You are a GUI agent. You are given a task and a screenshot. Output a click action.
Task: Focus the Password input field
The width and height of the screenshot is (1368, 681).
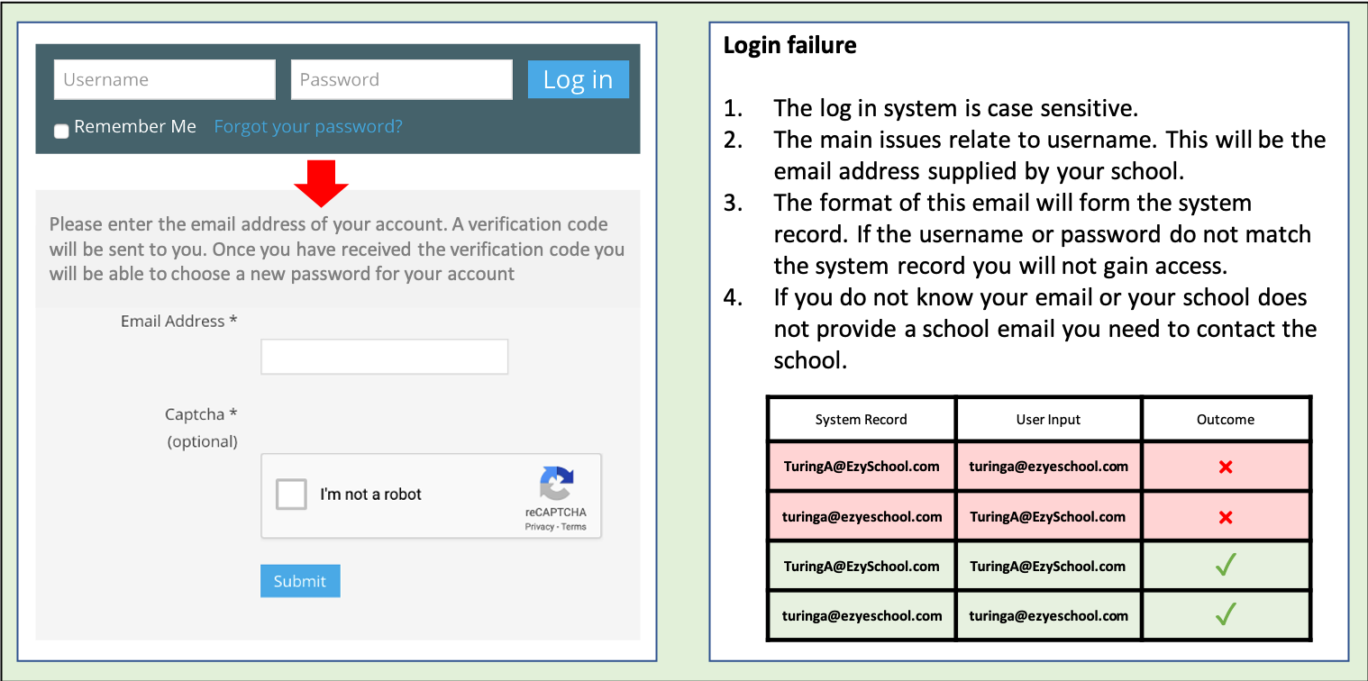[401, 79]
